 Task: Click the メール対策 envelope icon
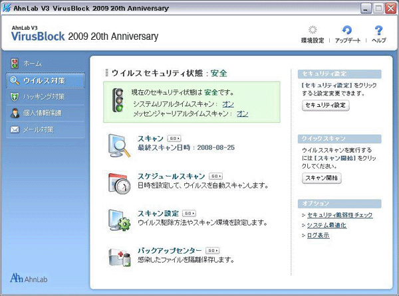15,129
